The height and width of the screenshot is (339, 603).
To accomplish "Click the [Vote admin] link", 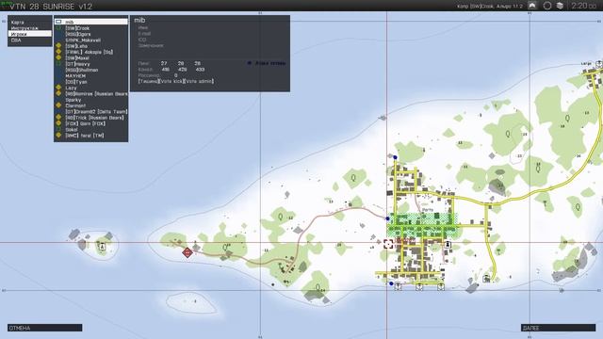I will pos(198,81).
